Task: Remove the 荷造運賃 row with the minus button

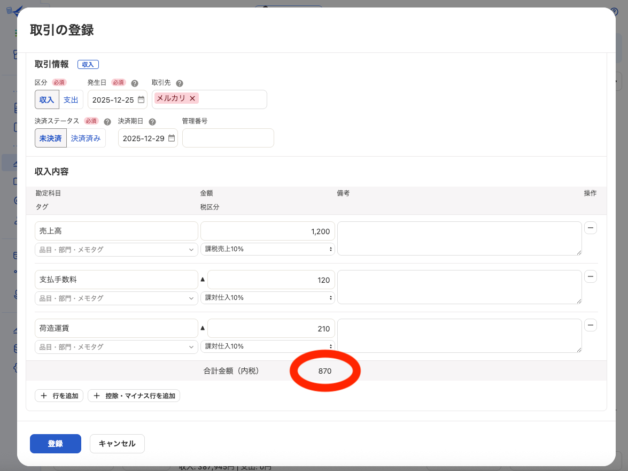Action: point(590,325)
